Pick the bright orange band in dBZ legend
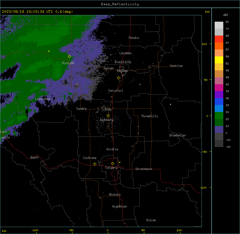240x234 pixels. [219, 46]
